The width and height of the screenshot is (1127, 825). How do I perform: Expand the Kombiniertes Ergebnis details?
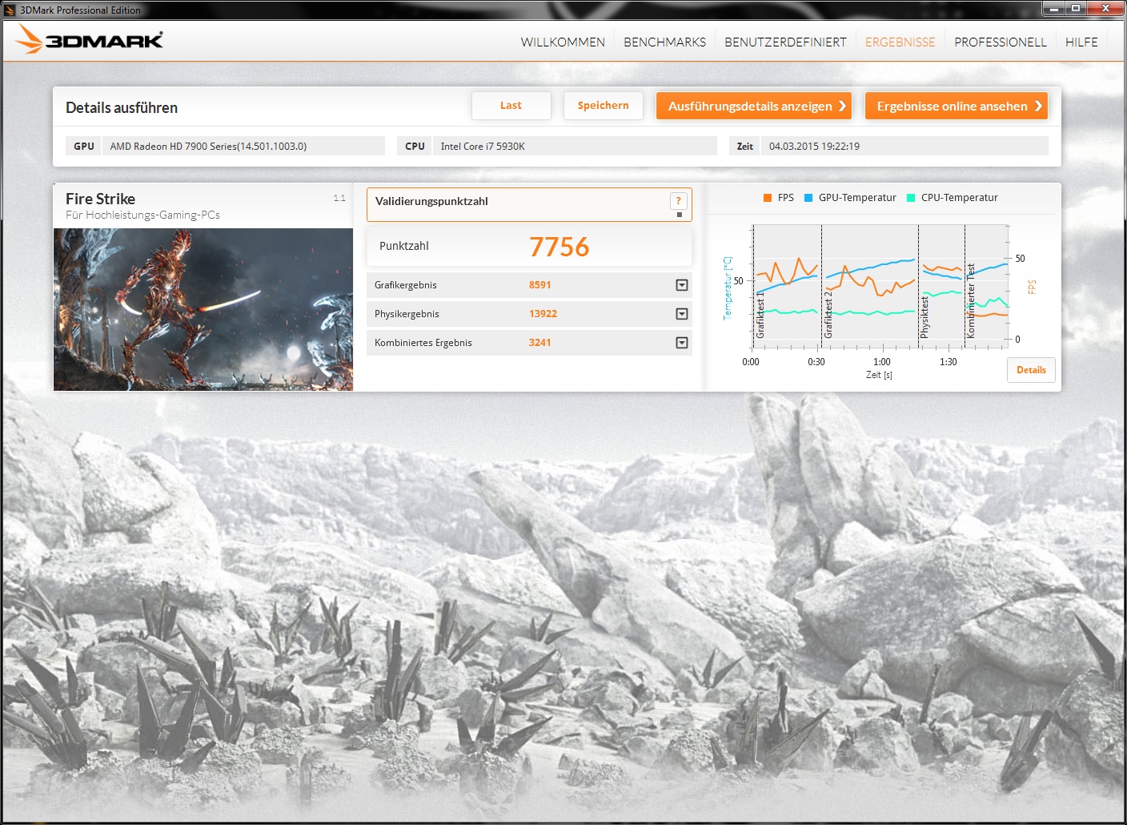click(x=681, y=343)
